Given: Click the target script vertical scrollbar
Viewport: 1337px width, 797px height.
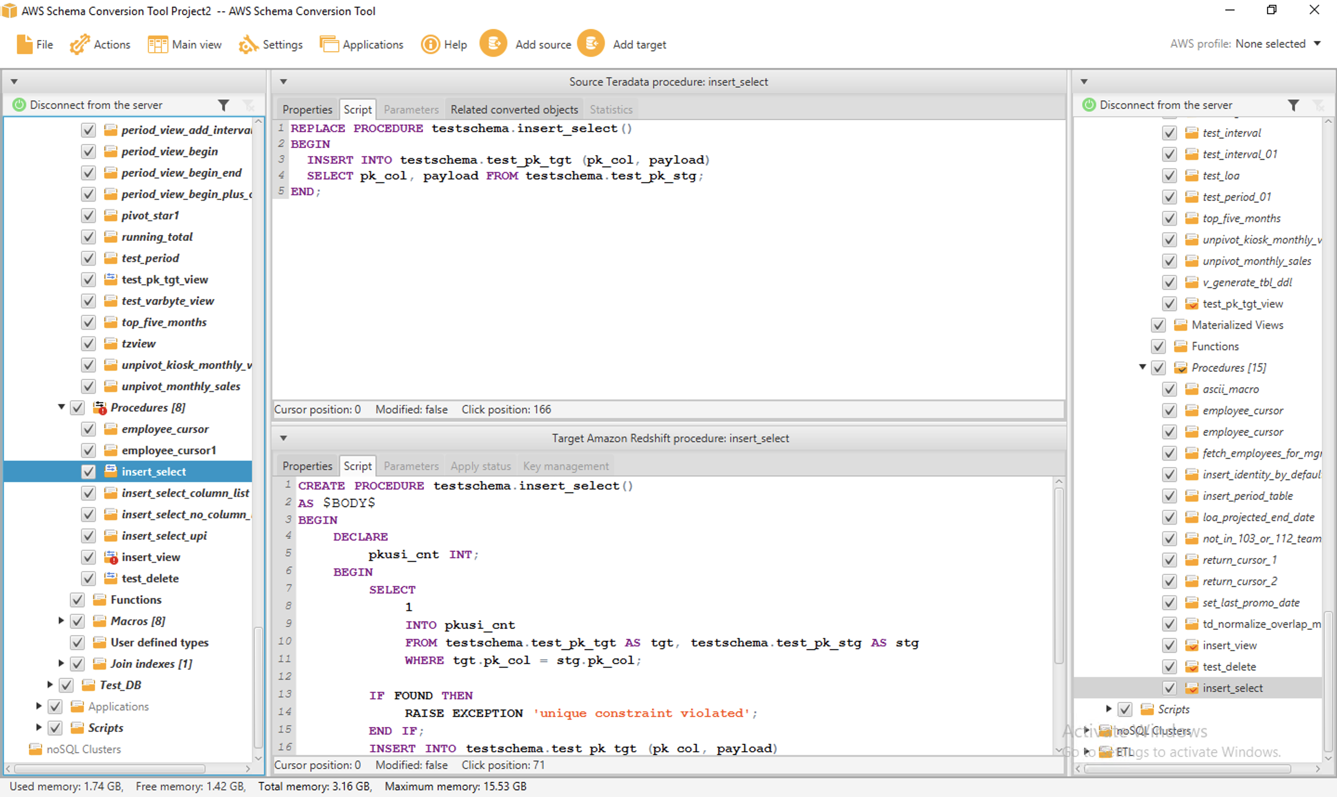Looking at the screenshot, I should pyautogui.click(x=1058, y=575).
